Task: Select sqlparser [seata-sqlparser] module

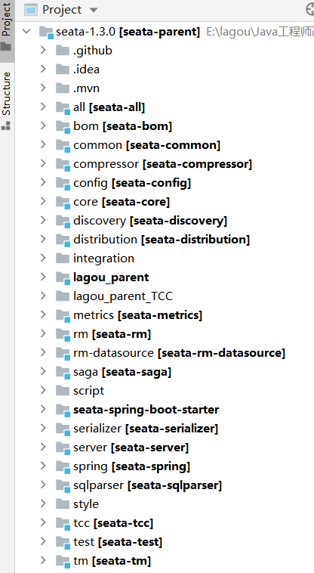Action: tap(147, 485)
